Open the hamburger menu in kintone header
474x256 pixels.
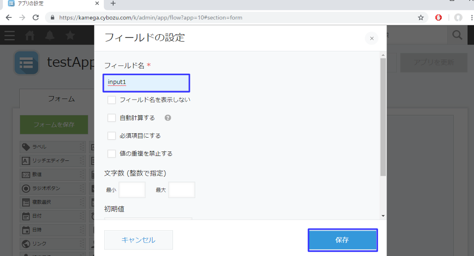tap(9, 36)
